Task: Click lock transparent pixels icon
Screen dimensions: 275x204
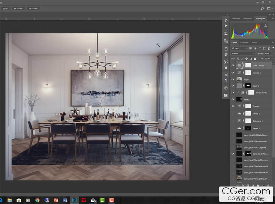Action: pyautogui.click(x=238, y=59)
